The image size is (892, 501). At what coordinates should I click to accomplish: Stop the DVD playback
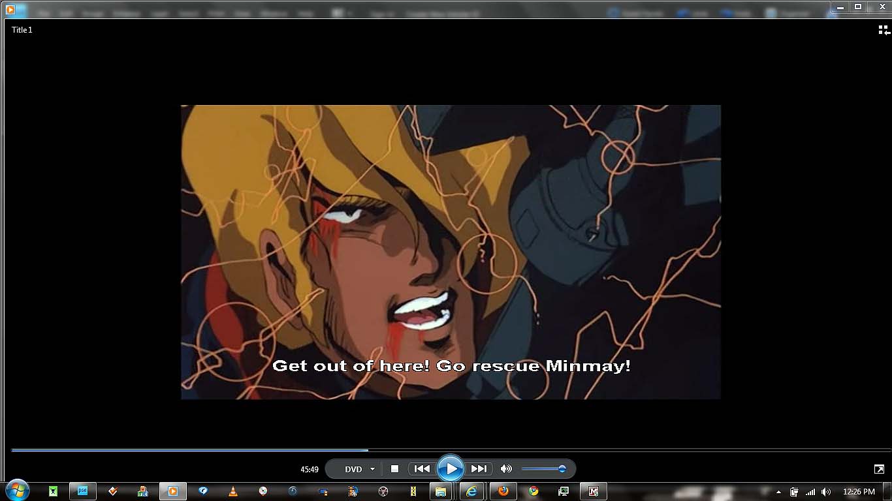pos(394,468)
